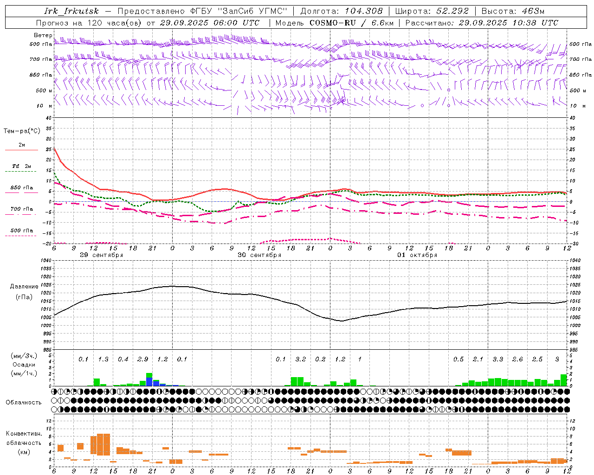Click the tallest blue precipitation bar
This screenshot has width=594, height=475.
pyautogui.click(x=149, y=382)
